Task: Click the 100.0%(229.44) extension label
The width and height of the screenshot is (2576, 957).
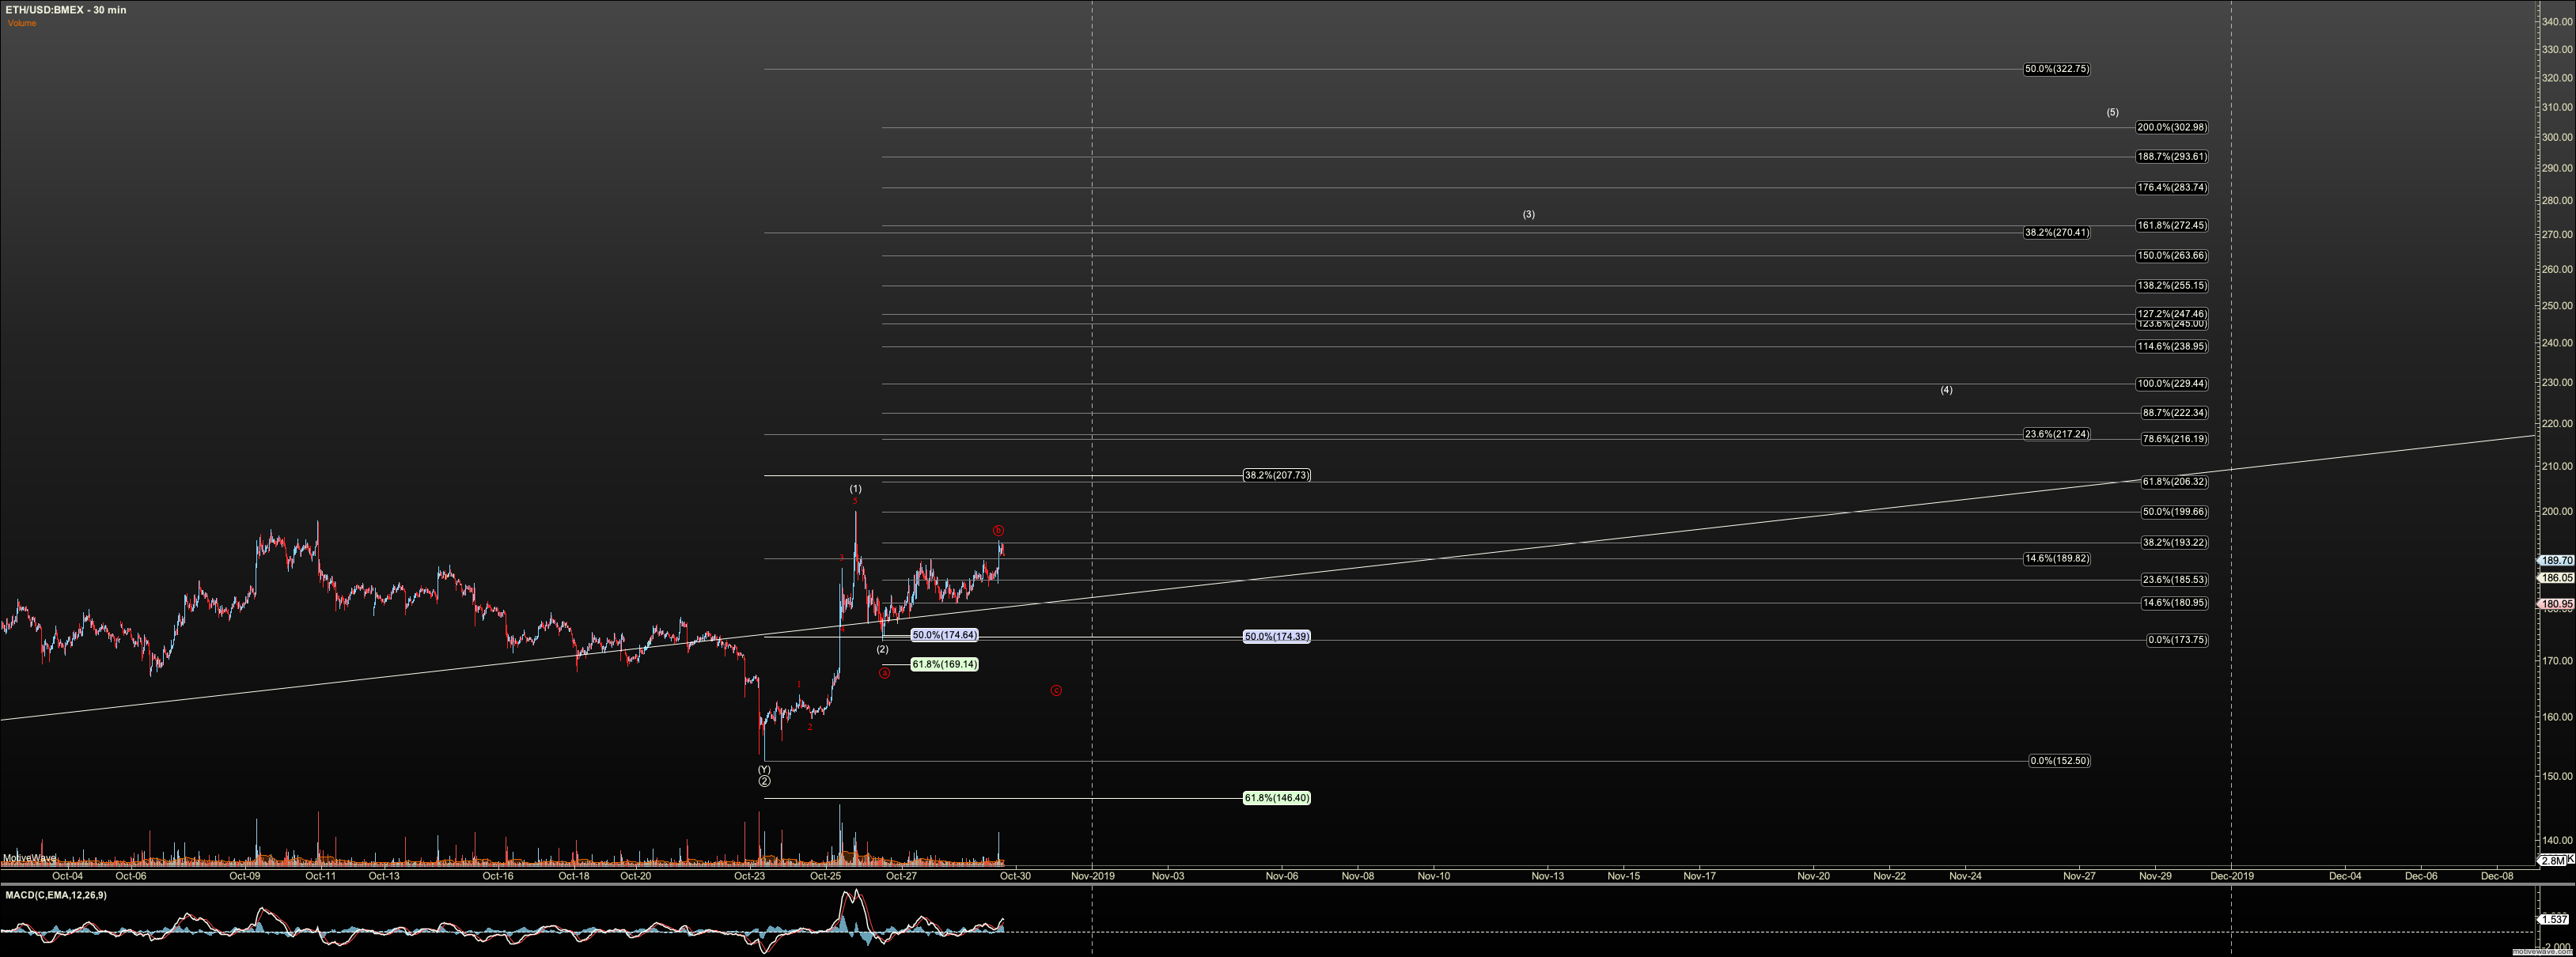Action: tap(2172, 384)
